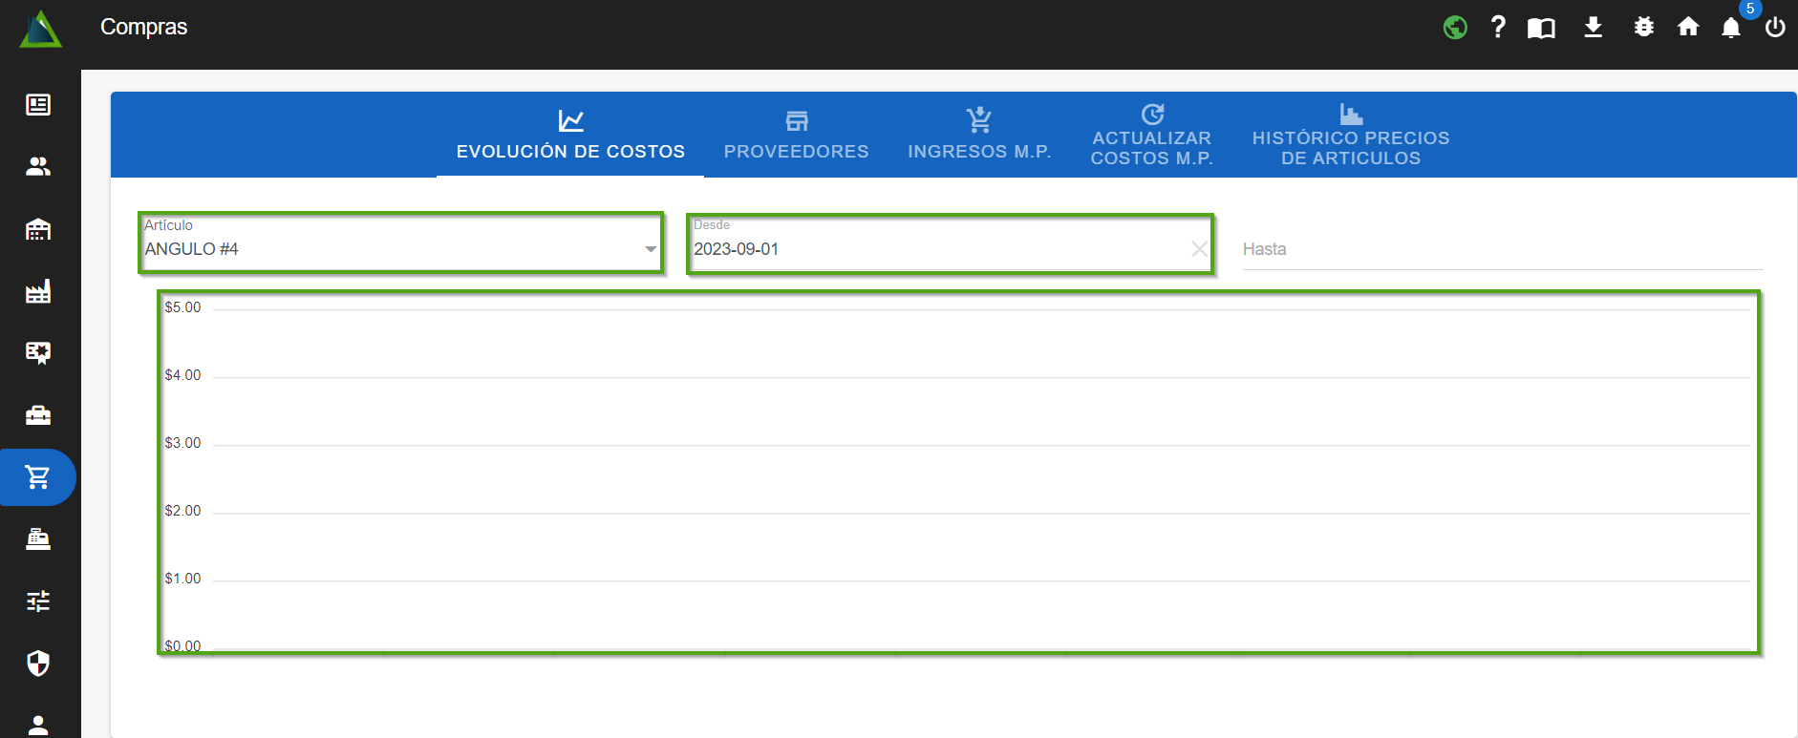This screenshot has height=738, width=1798.
Task: Expand the Artículo dropdown arrow
Action: coord(651,249)
